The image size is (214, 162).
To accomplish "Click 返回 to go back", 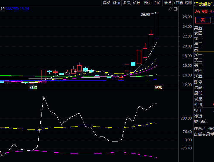I will [188, 3].
